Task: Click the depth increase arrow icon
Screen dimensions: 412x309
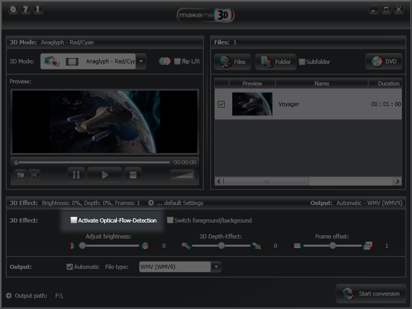Action: tap(256, 246)
